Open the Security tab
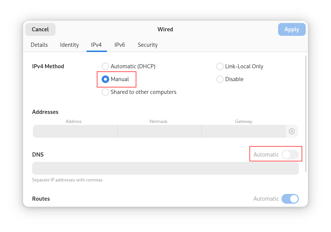The width and height of the screenshot is (331, 232). pos(147,45)
